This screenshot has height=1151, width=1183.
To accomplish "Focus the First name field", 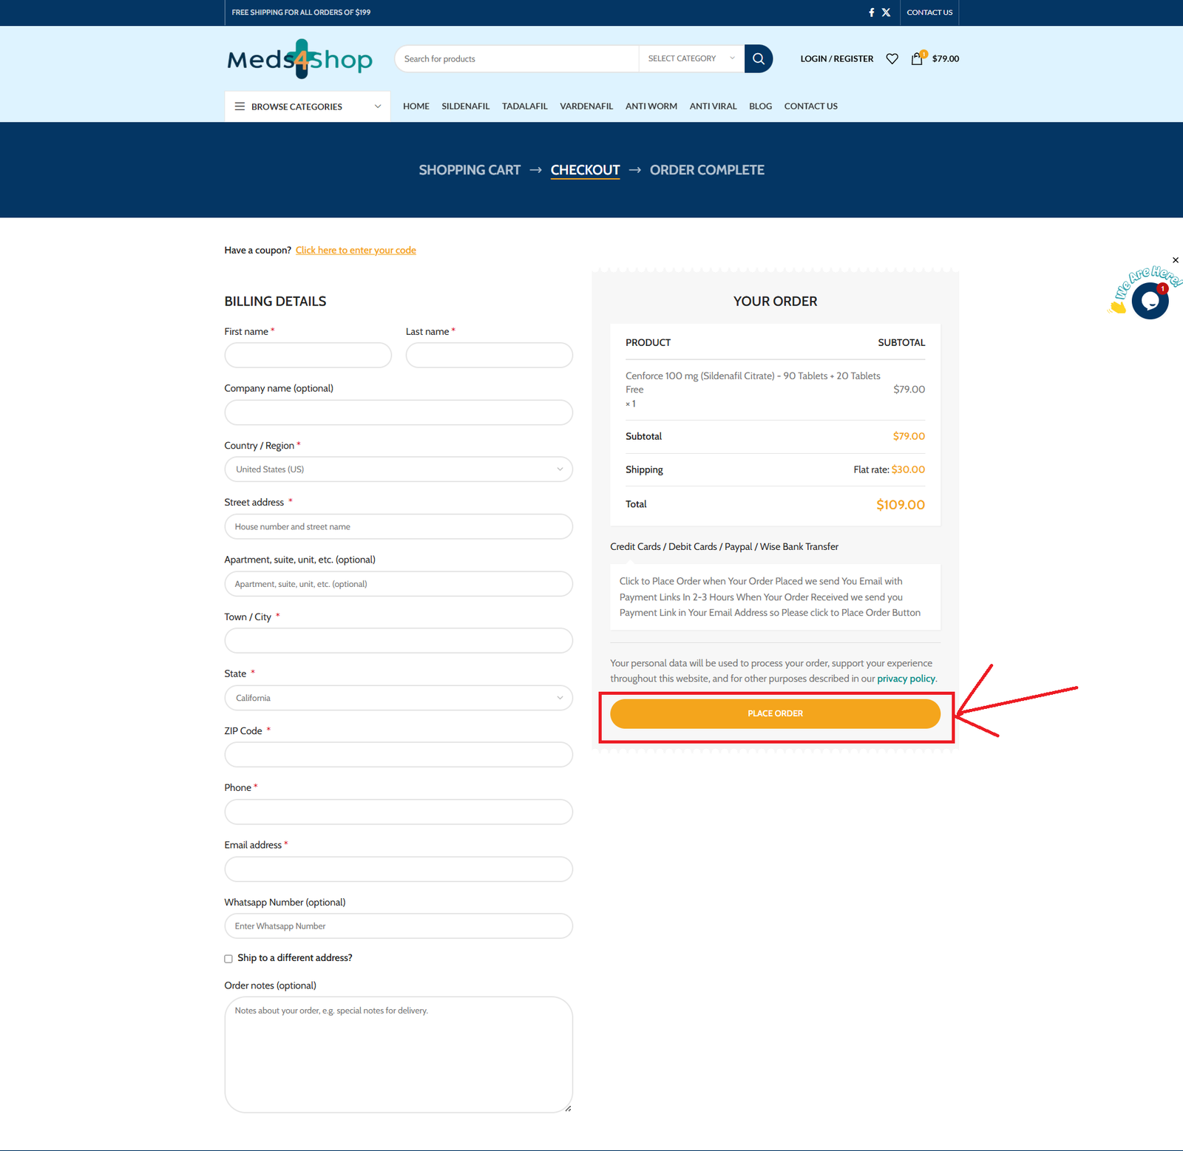I will (x=308, y=355).
